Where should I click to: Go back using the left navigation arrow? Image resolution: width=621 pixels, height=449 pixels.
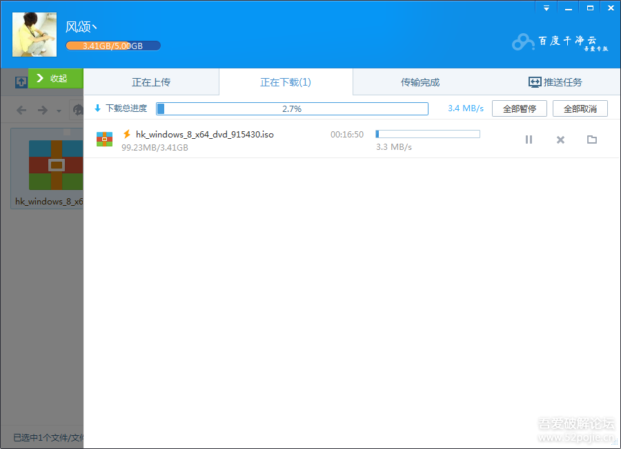click(x=21, y=109)
